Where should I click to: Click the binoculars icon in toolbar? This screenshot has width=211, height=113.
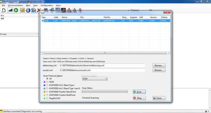(46, 10)
